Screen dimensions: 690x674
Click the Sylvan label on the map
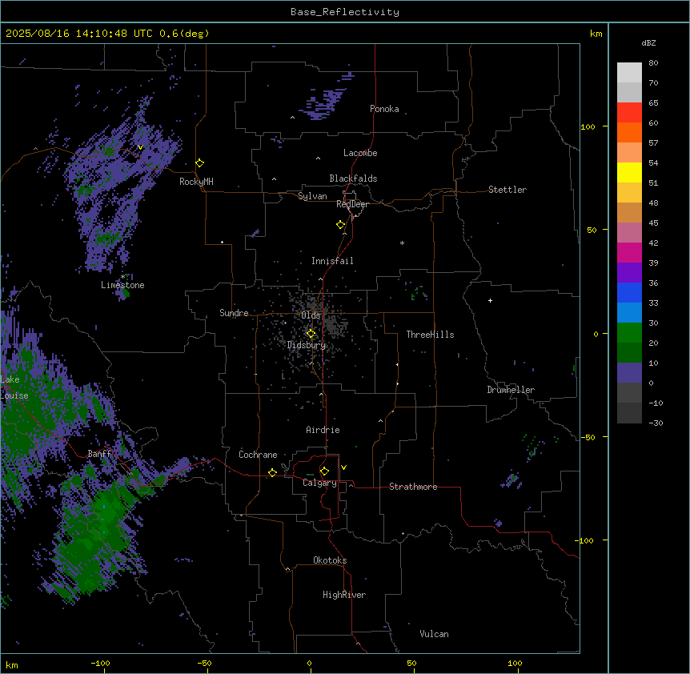312,196
